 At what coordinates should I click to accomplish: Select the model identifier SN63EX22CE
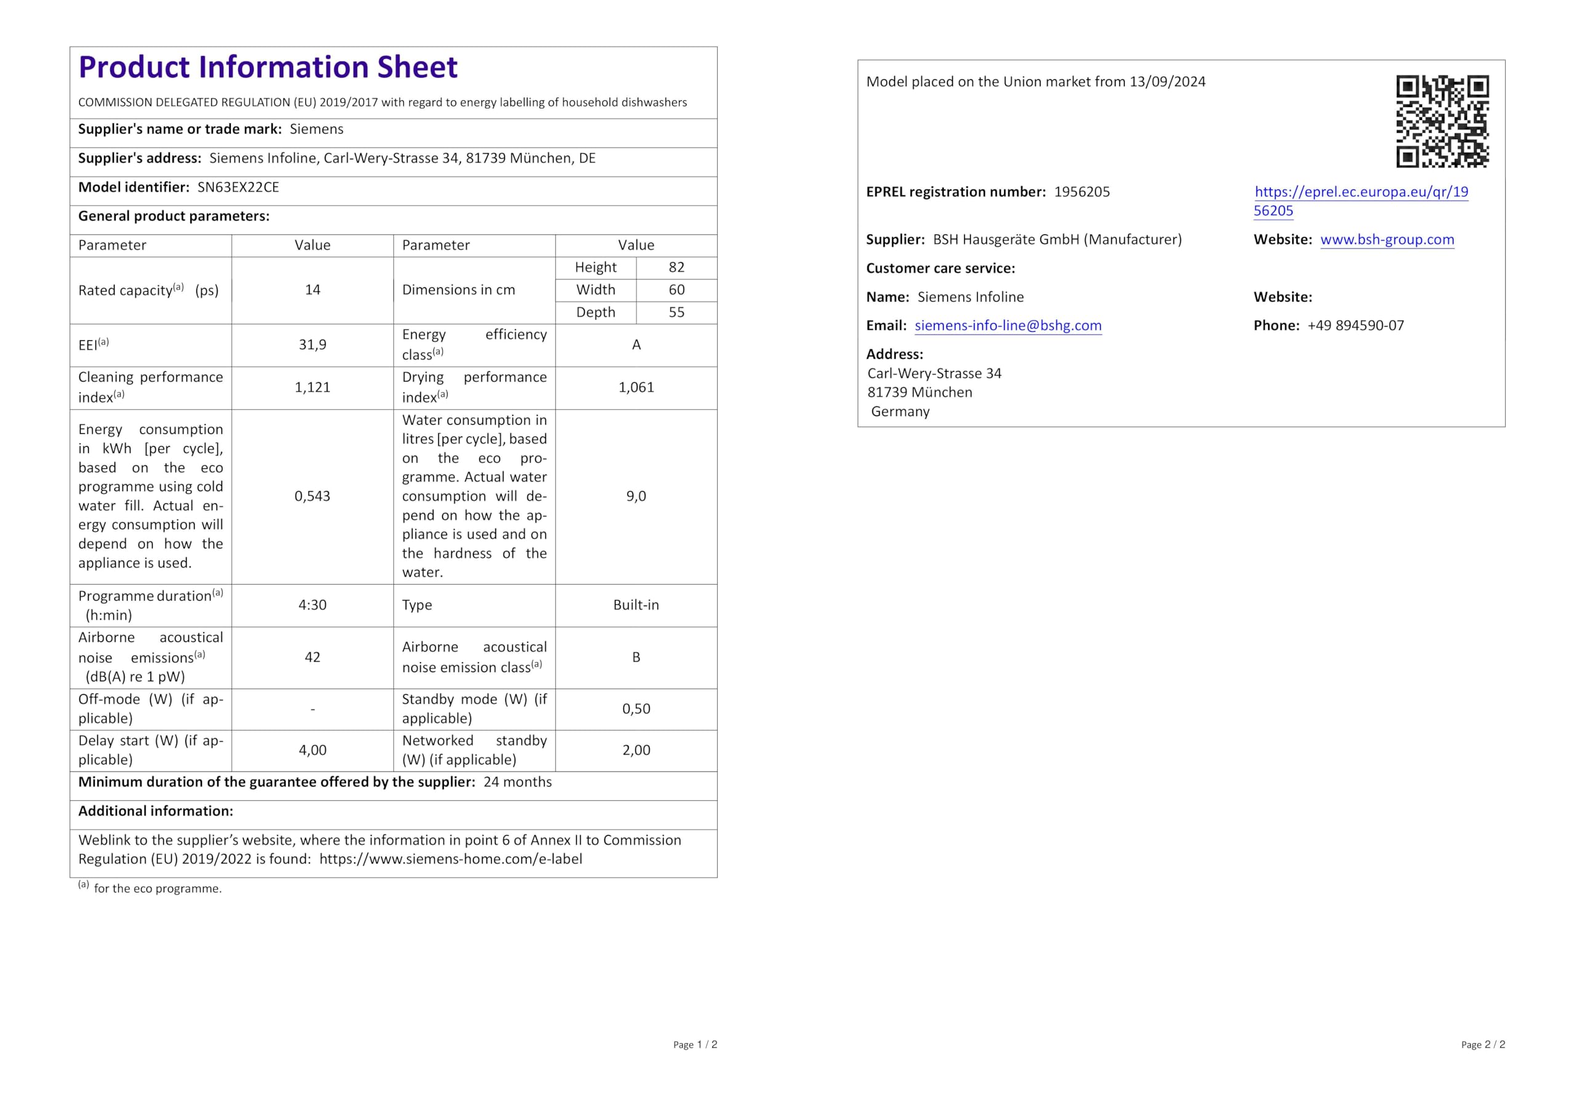click(238, 187)
